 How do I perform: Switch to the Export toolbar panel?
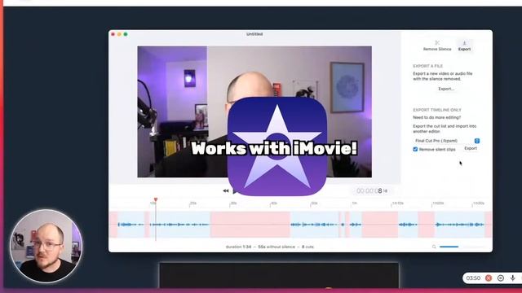464,46
